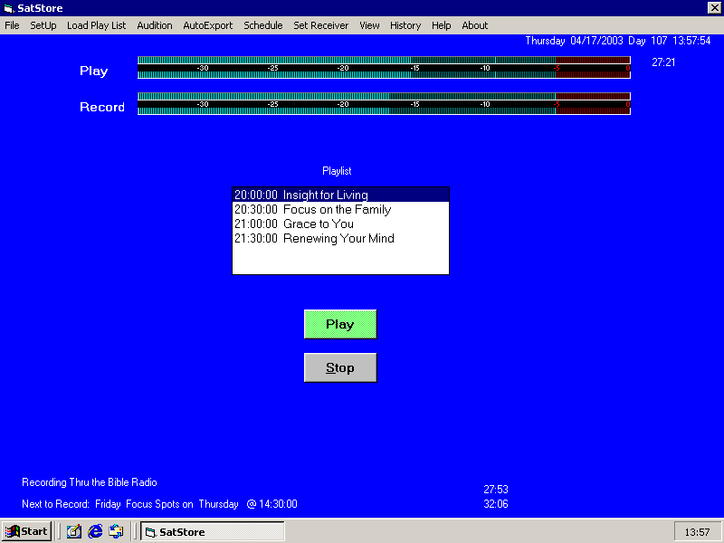Select the 20:00:00 Insight for Living entry
This screenshot has width=724, height=543.
(x=341, y=195)
